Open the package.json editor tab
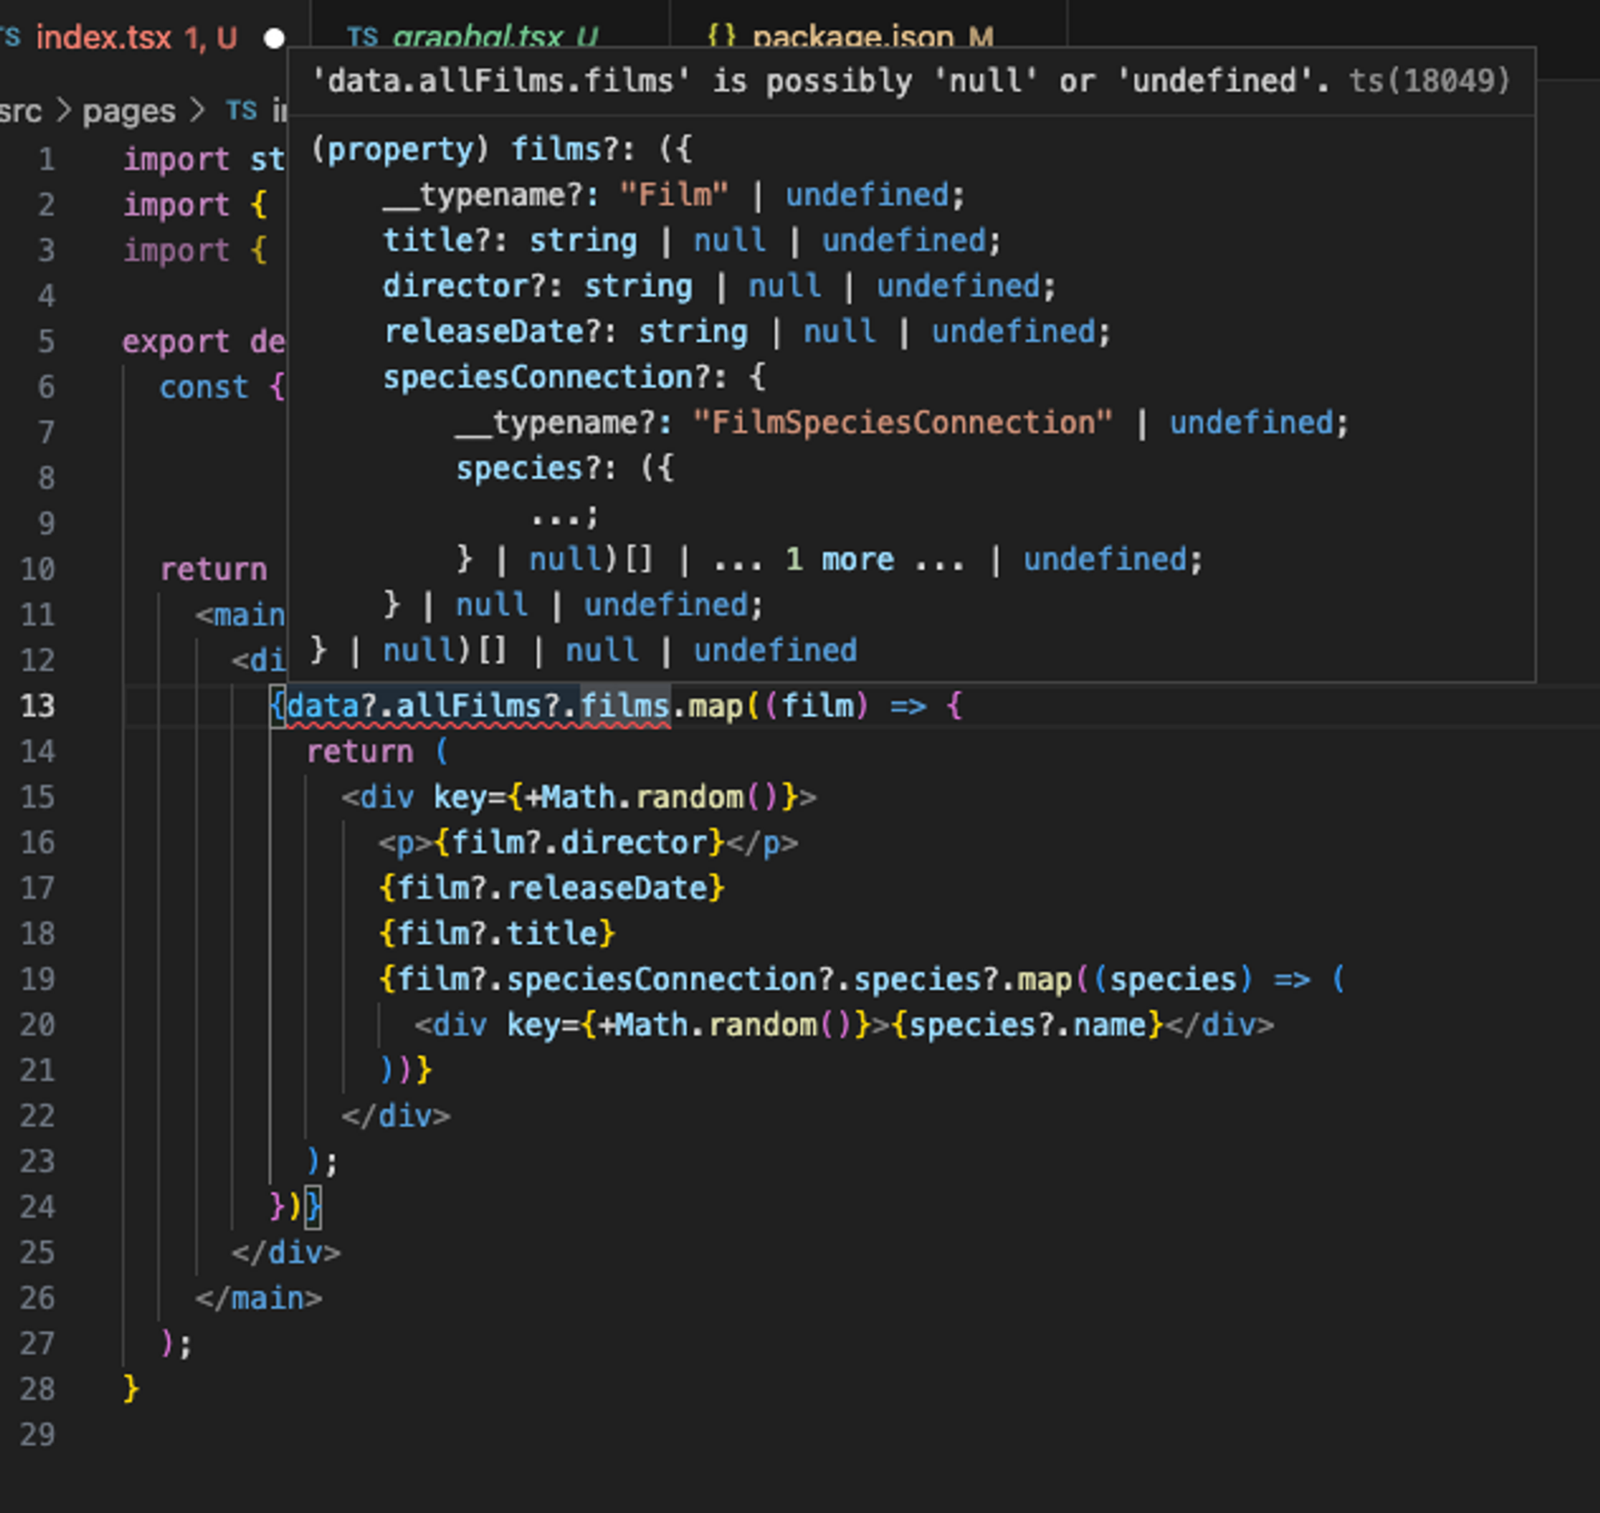 (x=868, y=38)
